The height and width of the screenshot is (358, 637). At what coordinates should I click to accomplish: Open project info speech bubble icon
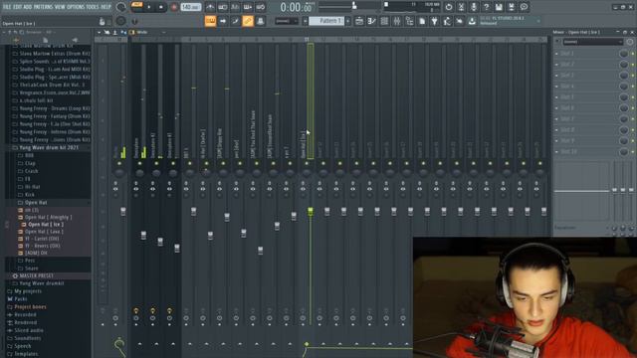[x=525, y=7]
